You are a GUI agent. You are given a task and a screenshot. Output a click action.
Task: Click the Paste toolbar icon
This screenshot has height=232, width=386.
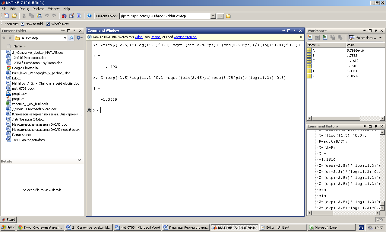(x=39, y=16)
